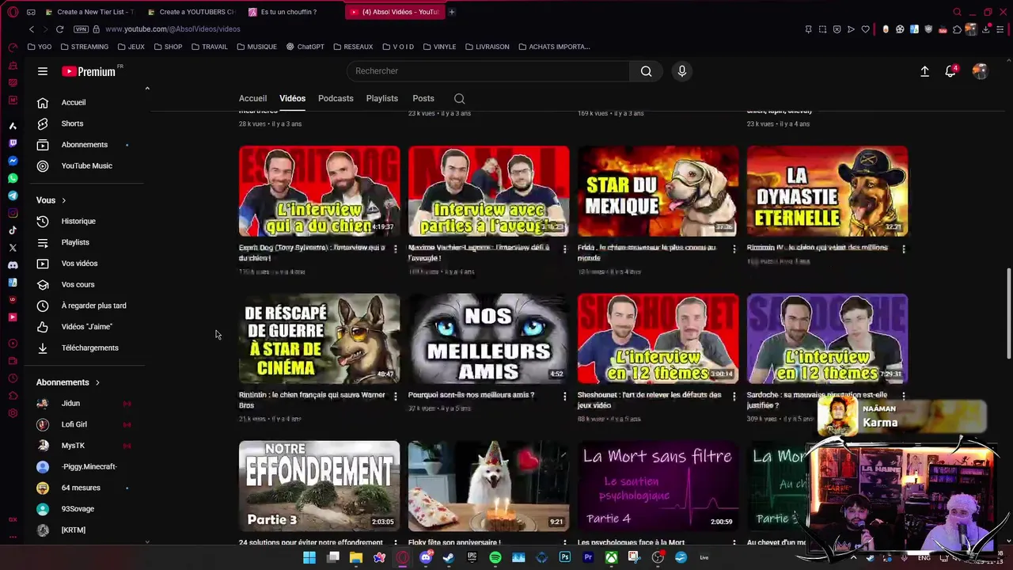
Task: Switch to the Podcasts tab
Action: [x=336, y=98]
